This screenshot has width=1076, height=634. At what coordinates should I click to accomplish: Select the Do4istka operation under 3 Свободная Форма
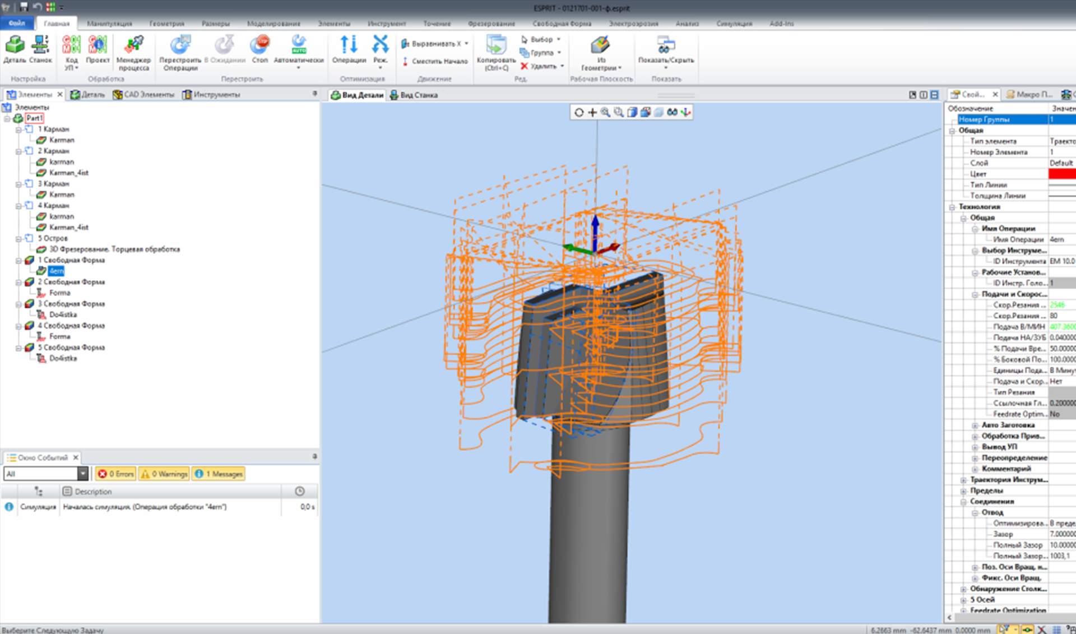tap(63, 314)
